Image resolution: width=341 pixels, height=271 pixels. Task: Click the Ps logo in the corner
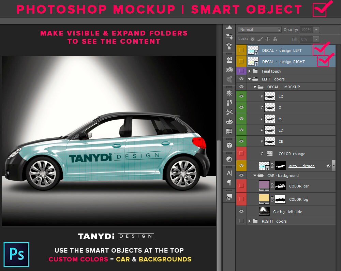16,254
